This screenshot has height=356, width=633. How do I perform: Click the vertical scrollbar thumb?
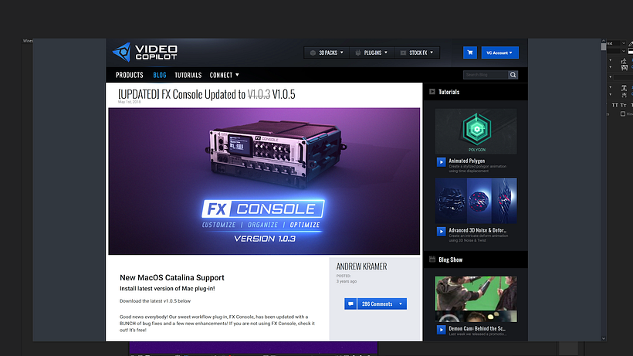[x=604, y=47]
